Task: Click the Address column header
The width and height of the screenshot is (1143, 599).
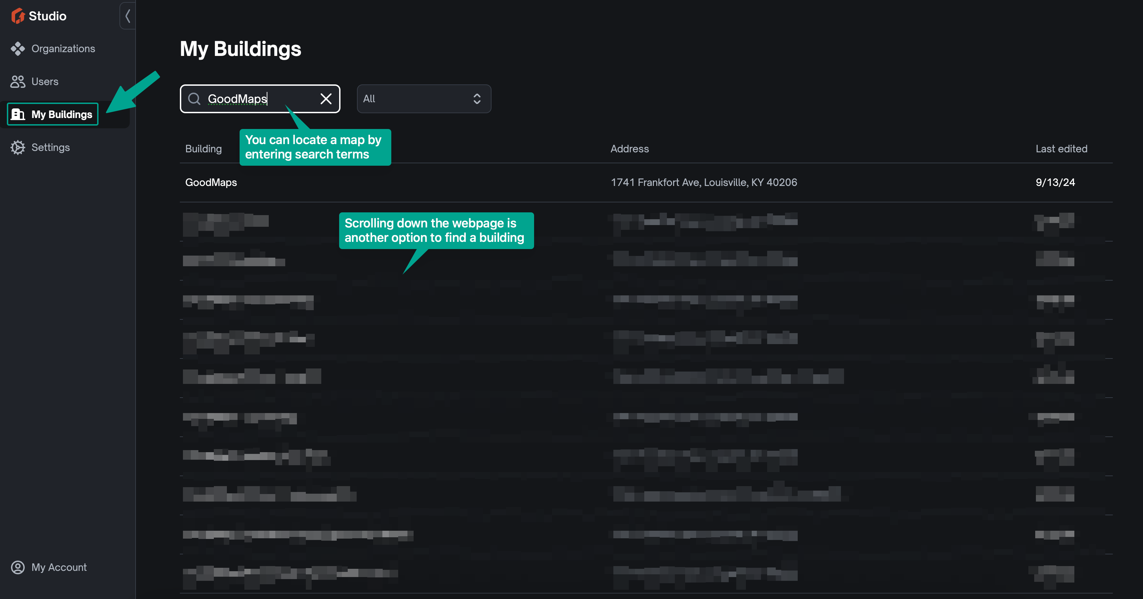Action: [x=630, y=149]
